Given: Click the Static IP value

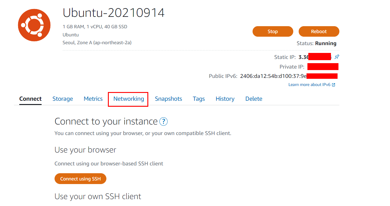Looking at the screenshot, I should point(315,57).
